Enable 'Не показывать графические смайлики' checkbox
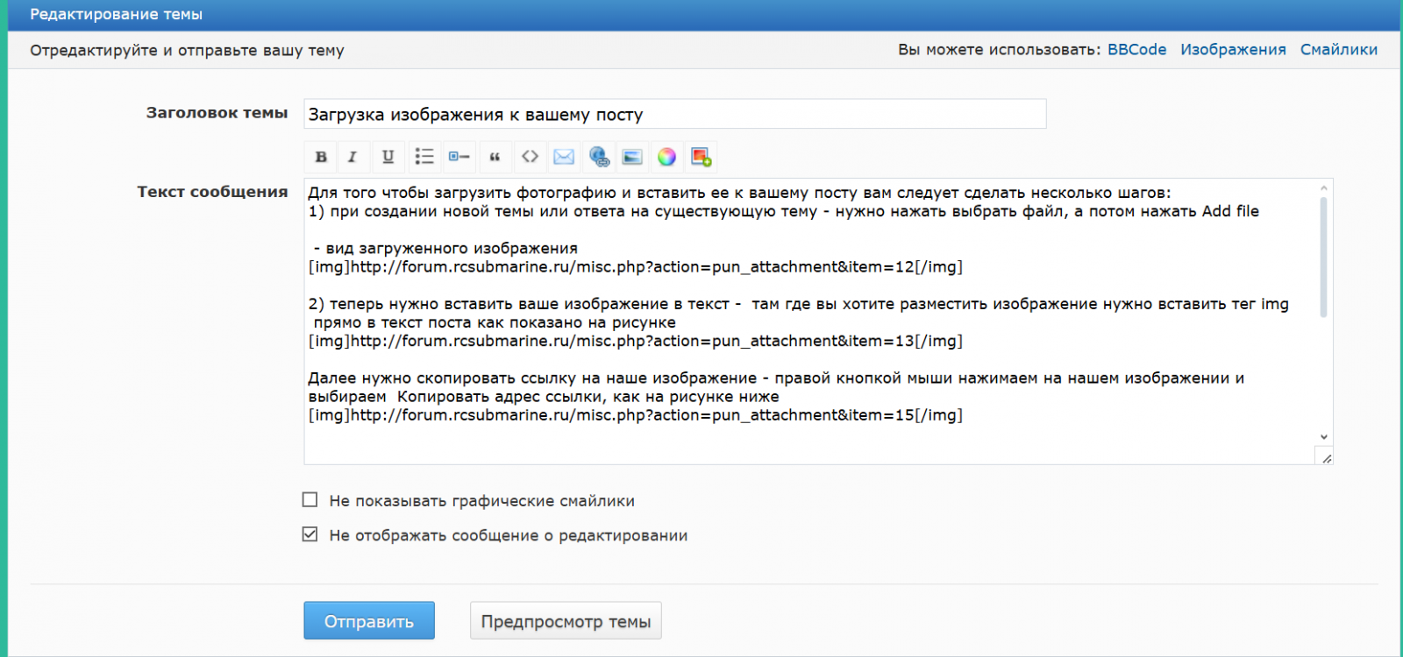Viewport: 1403px width, 657px height. coord(310,500)
